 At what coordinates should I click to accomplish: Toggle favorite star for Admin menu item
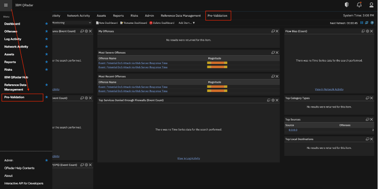point(46,160)
